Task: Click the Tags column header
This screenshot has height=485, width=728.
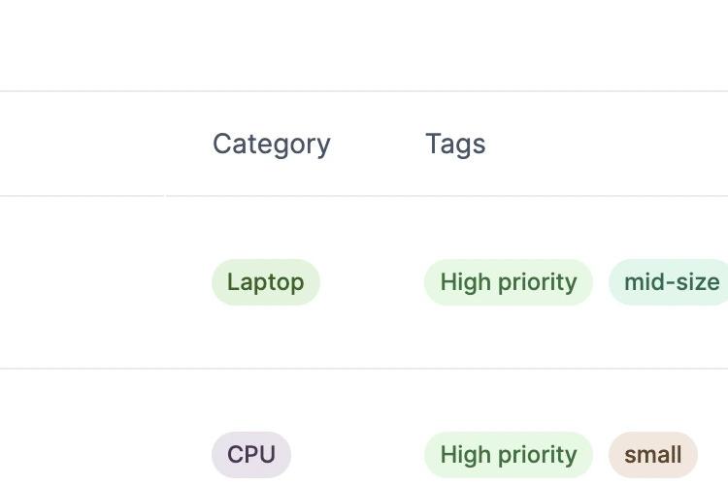Action: click(455, 145)
